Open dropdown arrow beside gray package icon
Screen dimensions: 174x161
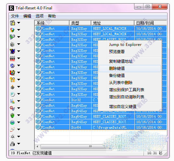[19, 44]
